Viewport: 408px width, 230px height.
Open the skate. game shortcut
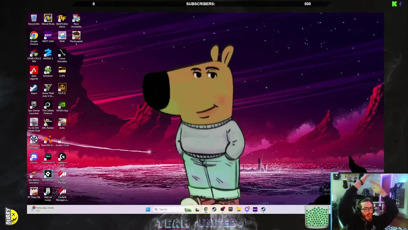tap(62, 124)
